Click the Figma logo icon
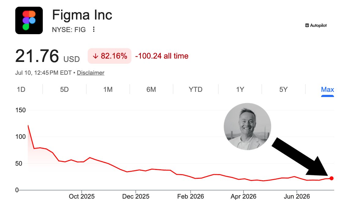The width and height of the screenshot is (341, 205). click(x=29, y=20)
